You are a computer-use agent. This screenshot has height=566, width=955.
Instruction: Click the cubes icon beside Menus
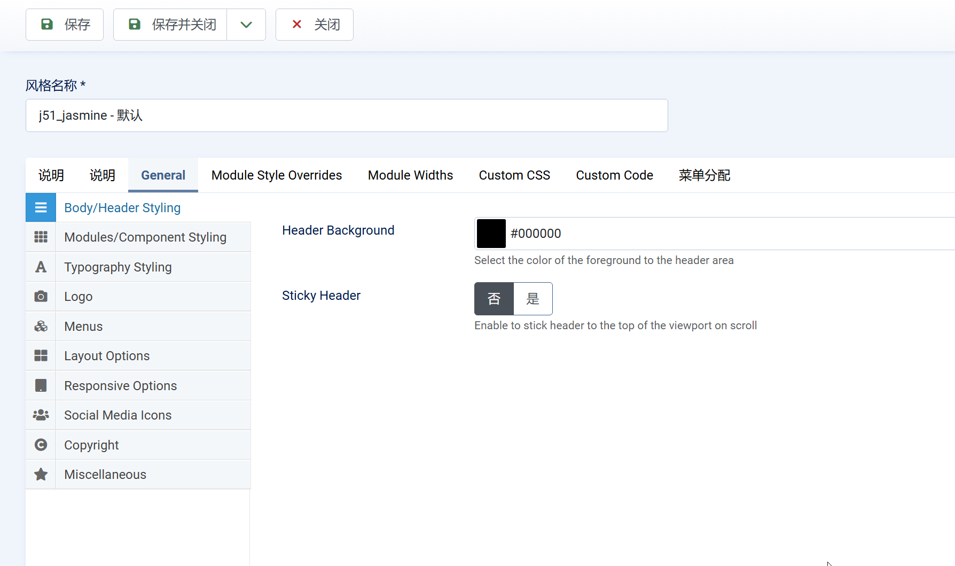tap(41, 327)
